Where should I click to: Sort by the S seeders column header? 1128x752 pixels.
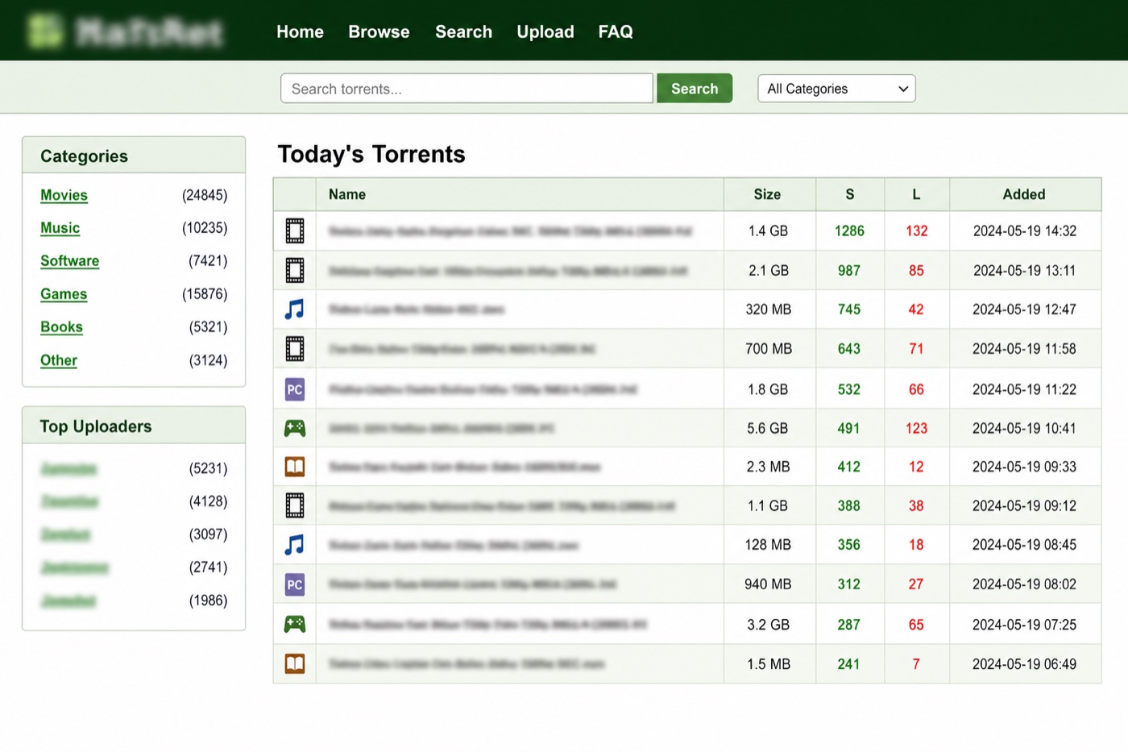tap(850, 194)
